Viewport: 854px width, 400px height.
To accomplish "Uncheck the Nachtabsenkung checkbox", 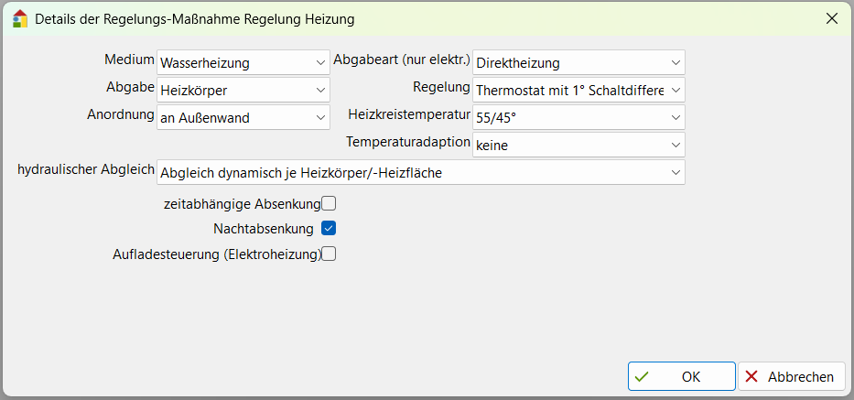I will click(329, 228).
